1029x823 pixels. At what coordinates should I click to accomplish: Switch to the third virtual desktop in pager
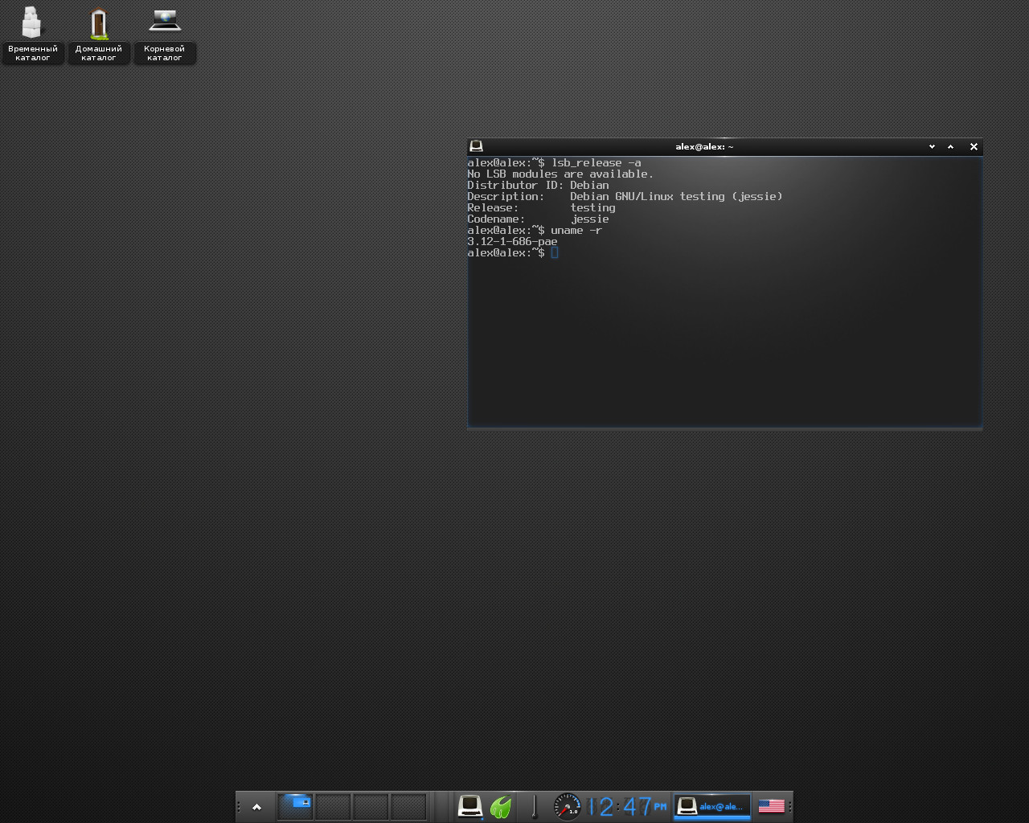tap(371, 806)
